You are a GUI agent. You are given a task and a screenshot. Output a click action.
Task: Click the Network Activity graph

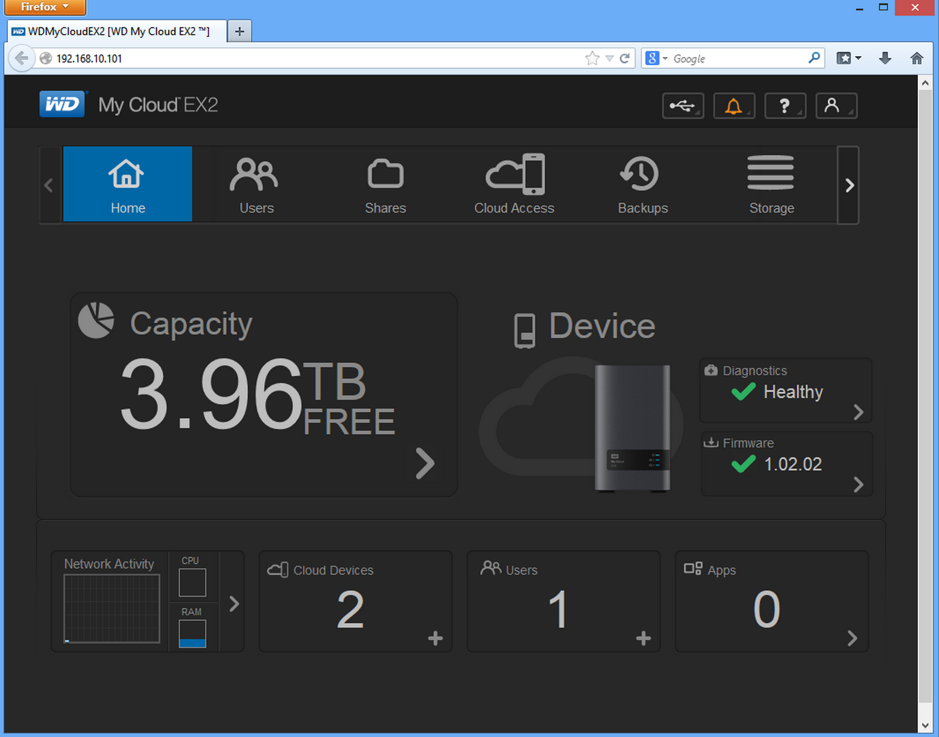pos(112,608)
